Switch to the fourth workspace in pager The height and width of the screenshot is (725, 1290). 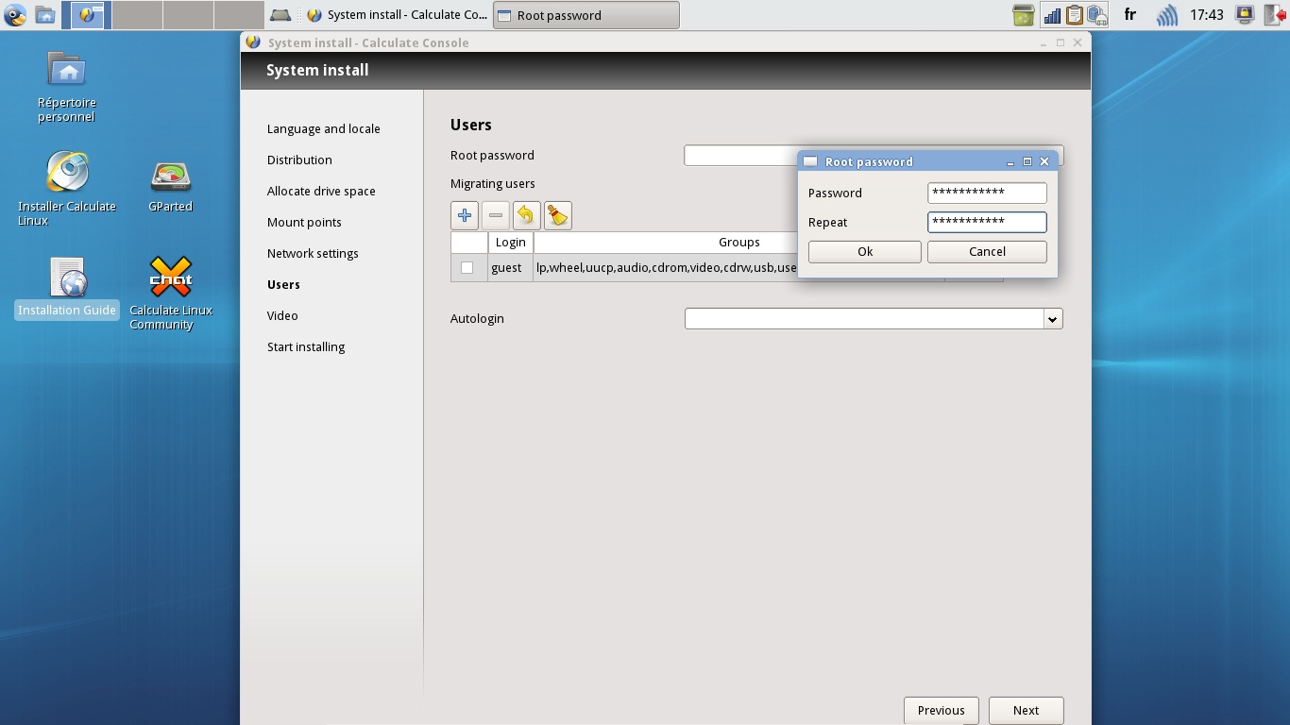pyautogui.click(x=239, y=14)
